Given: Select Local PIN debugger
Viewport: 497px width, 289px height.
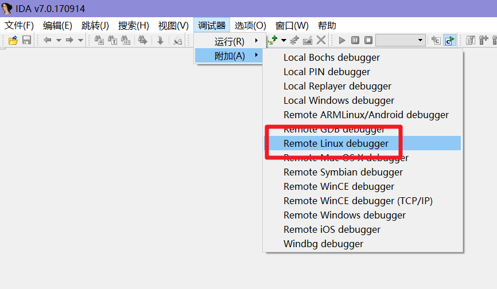Looking at the screenshot, I should pyautogui.click(x=327, y=72).
